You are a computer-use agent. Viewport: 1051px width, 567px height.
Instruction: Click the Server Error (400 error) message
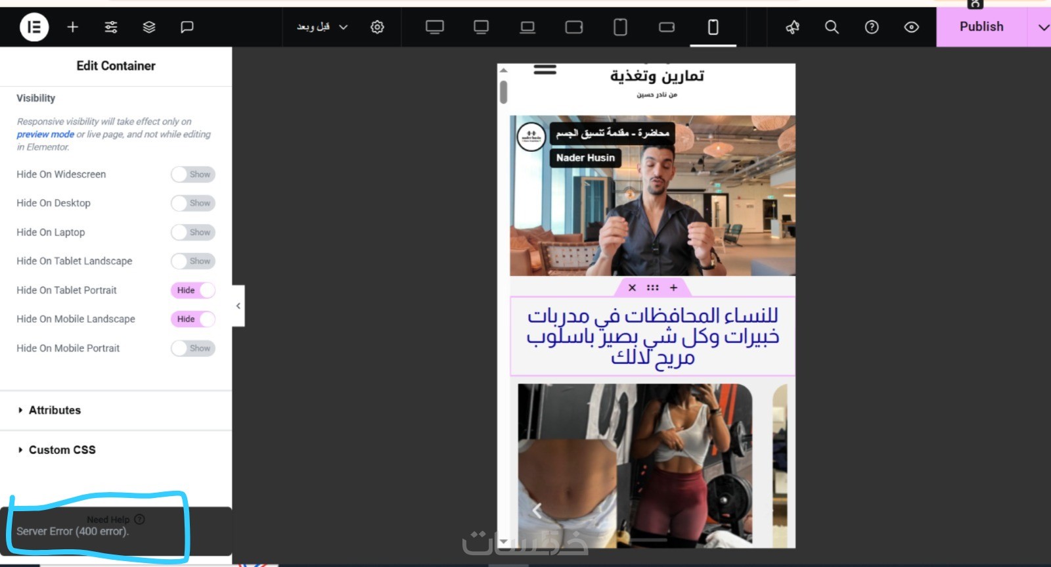[x=72, y=531]
